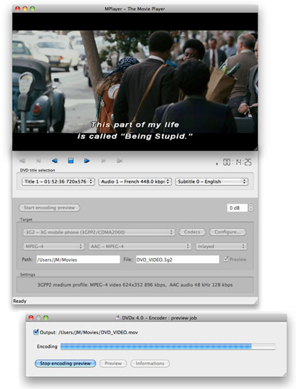Screen dimensions: 296x389
Task: Toggle the Output checkbox in Encoder window
Action: point(36,332)
